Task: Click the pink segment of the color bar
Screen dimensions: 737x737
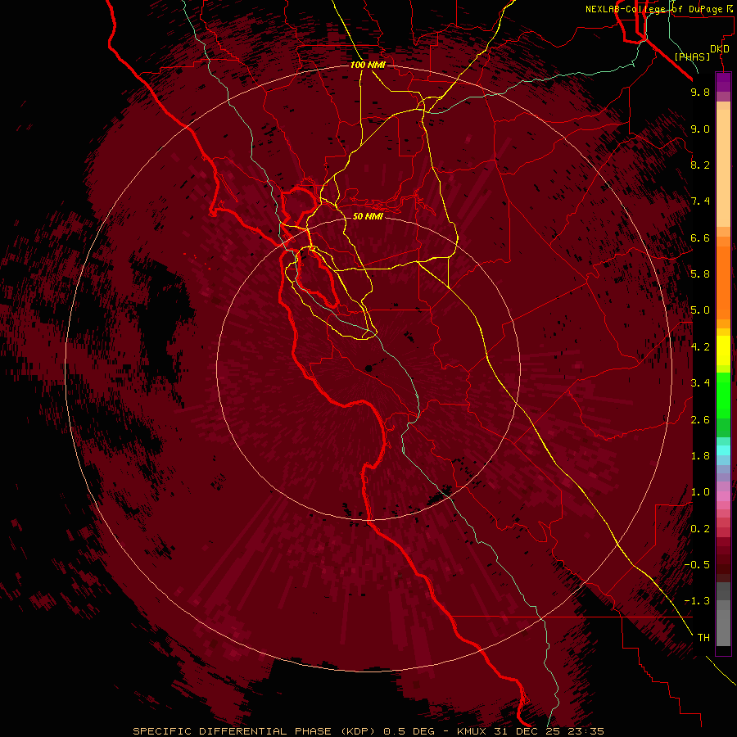Action: pos(723,496)
